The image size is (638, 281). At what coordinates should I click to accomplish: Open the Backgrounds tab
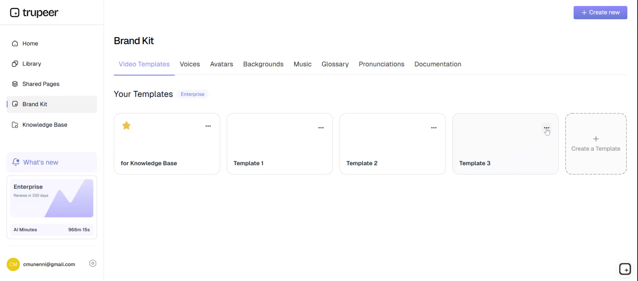263,64
